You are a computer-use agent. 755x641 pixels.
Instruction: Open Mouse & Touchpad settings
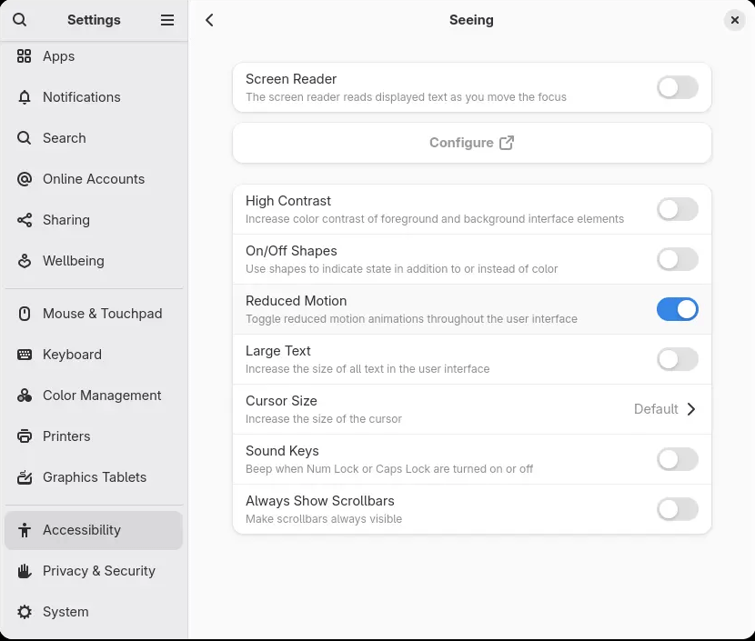click(x=102, y=314)
